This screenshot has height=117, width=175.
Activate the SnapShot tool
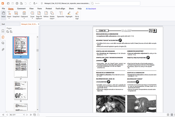(x=16, y=14)
